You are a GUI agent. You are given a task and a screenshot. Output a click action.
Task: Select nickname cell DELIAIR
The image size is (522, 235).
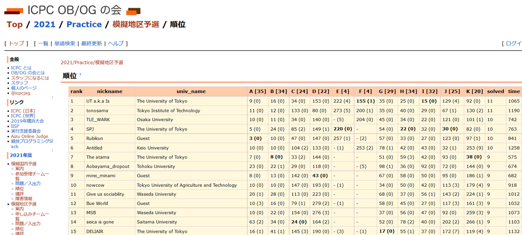pos(110,232)
